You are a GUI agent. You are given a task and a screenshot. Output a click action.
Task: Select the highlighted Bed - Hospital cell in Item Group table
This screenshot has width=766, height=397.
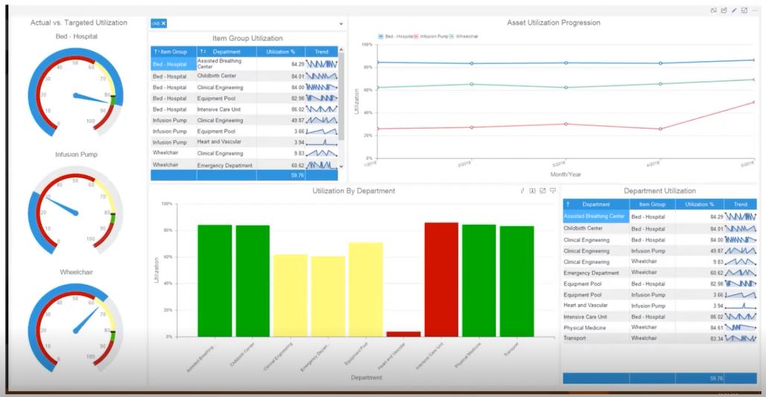pos(173,64)
